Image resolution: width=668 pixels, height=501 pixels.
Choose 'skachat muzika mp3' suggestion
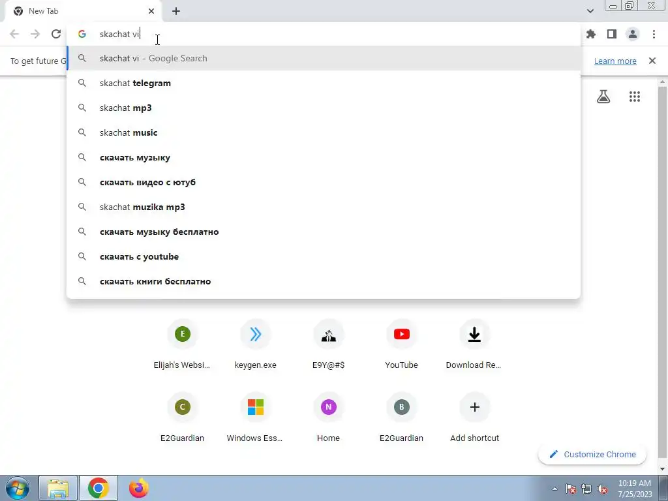coord(324,207)
